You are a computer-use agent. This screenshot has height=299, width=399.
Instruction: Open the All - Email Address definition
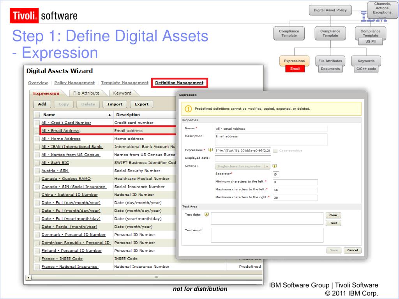pyautogui.click(x=60, y=131)
